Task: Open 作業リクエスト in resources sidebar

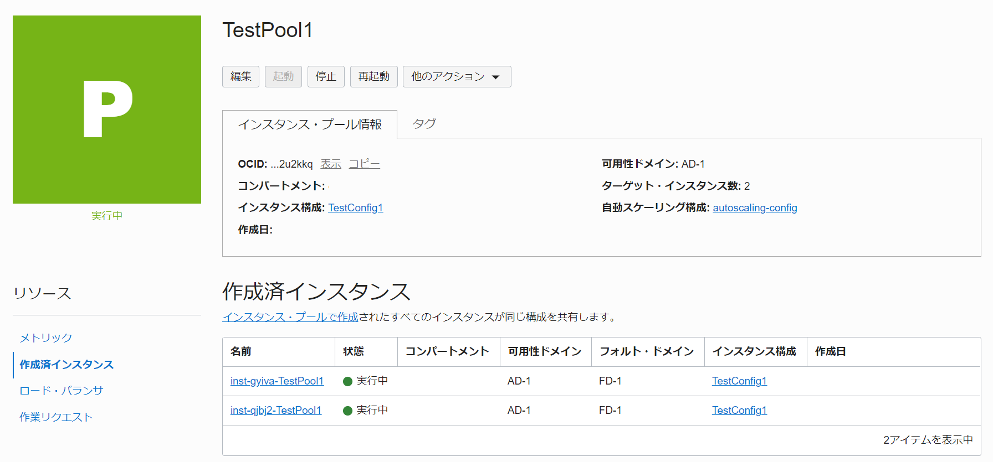Action: pos(56,417)
